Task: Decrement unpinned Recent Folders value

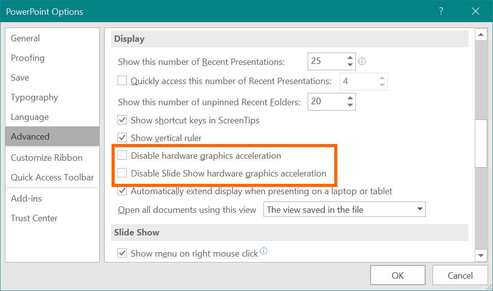Action: (350, 105)
